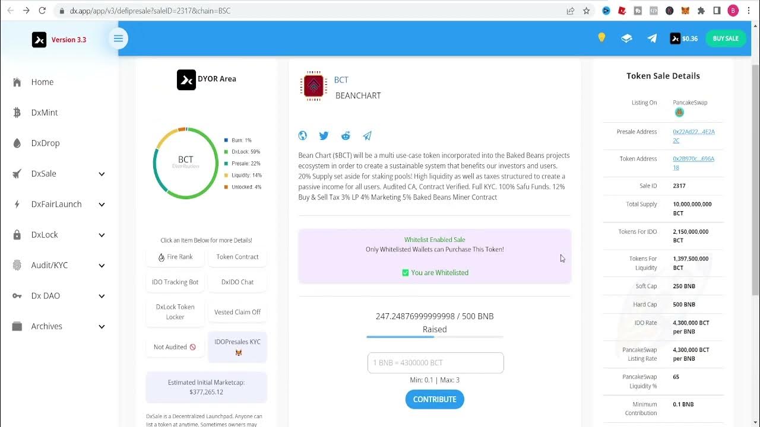The height and width of the screenshot is (427, 760).
Task: Click the Vested Claim Off item
Action: [x=237, y=312]
